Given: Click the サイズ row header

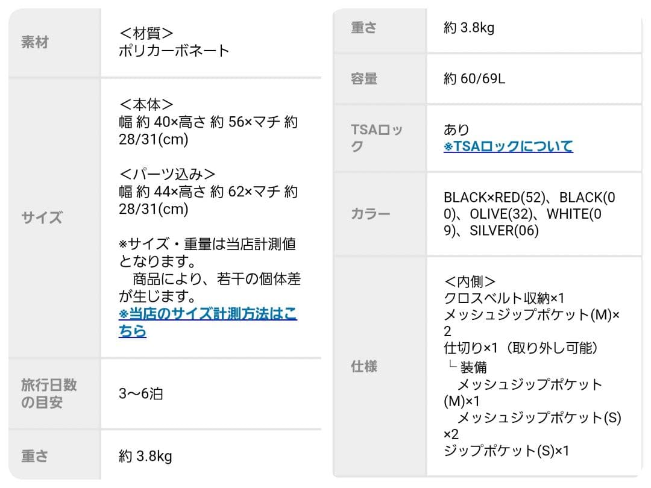Looking at the screenshot, I should [42, 217].
